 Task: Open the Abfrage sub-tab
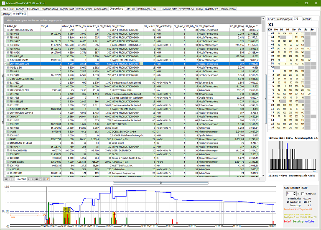point(6,14)
